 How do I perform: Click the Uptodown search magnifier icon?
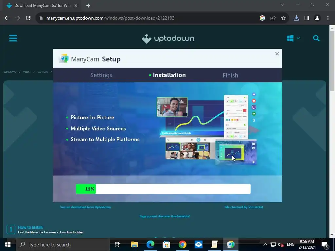click(316, 38)
